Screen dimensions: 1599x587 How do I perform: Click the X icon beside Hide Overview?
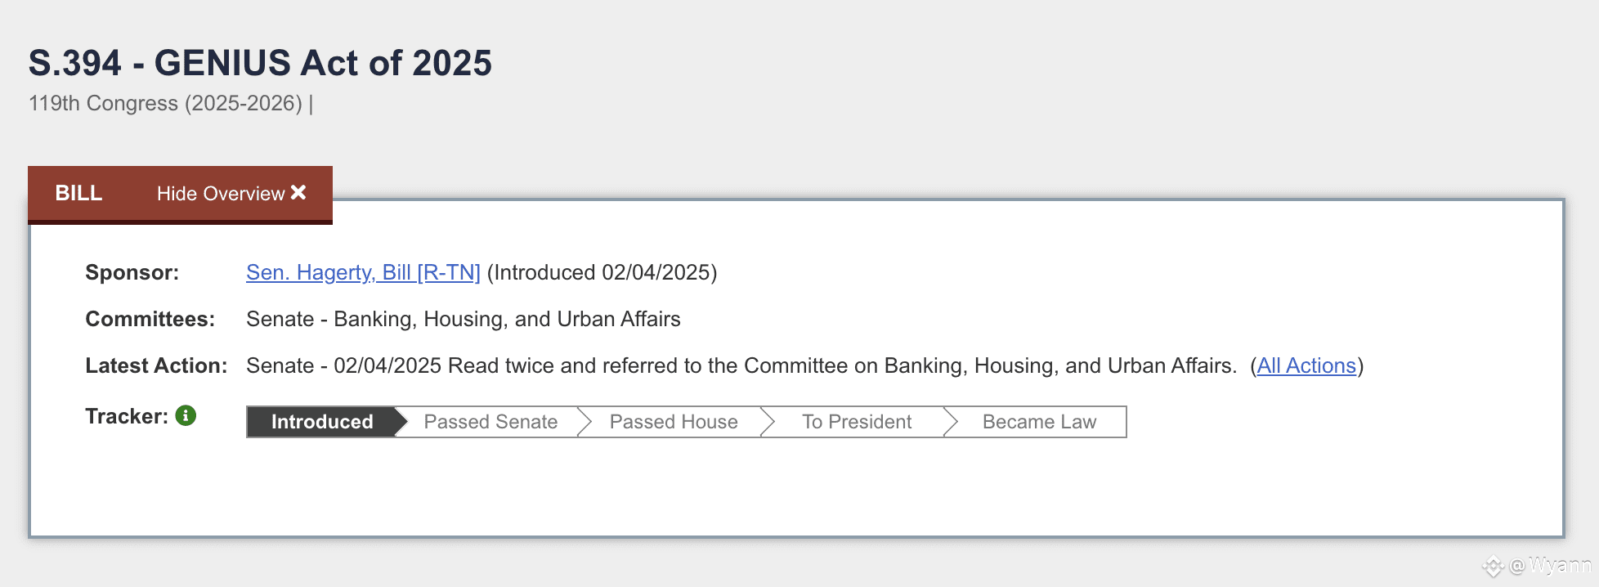(298, 192)
